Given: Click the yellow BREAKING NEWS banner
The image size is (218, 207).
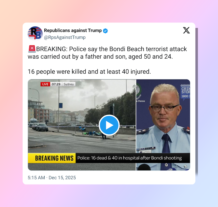Looking at the screenshot, I should point(52,158).
